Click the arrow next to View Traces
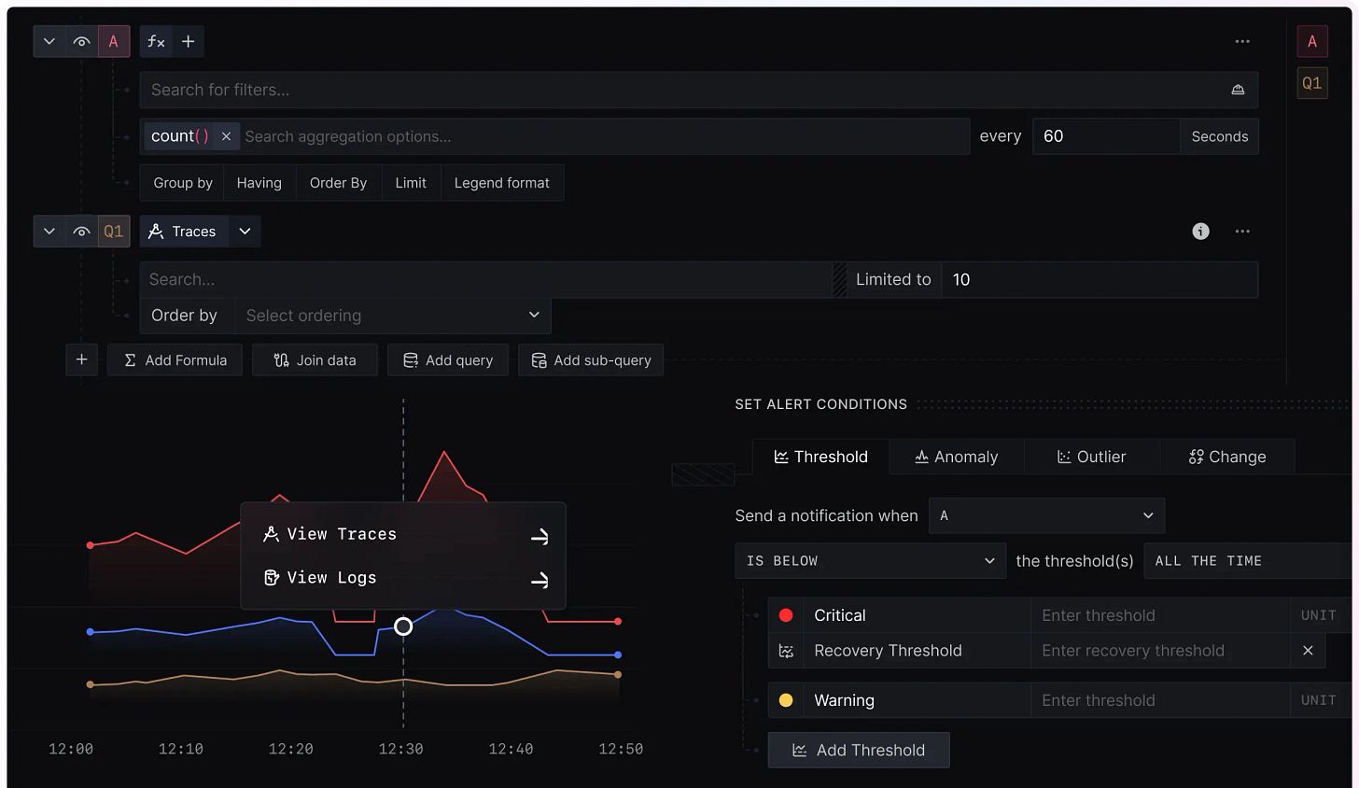 (539, 537)
